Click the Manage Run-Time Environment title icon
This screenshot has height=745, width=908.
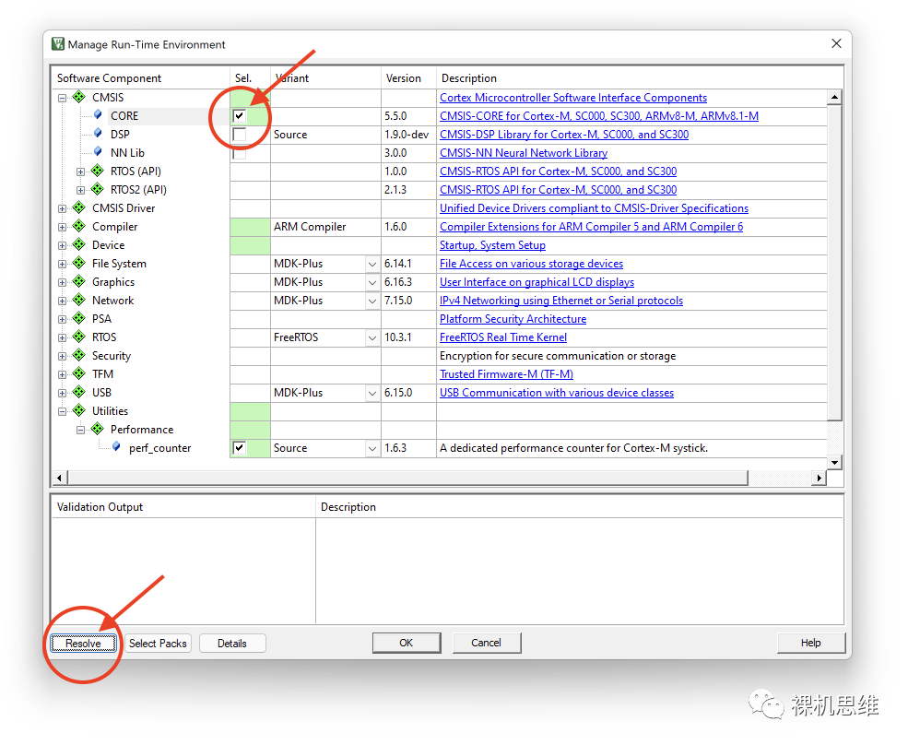[x=58, y=44]
